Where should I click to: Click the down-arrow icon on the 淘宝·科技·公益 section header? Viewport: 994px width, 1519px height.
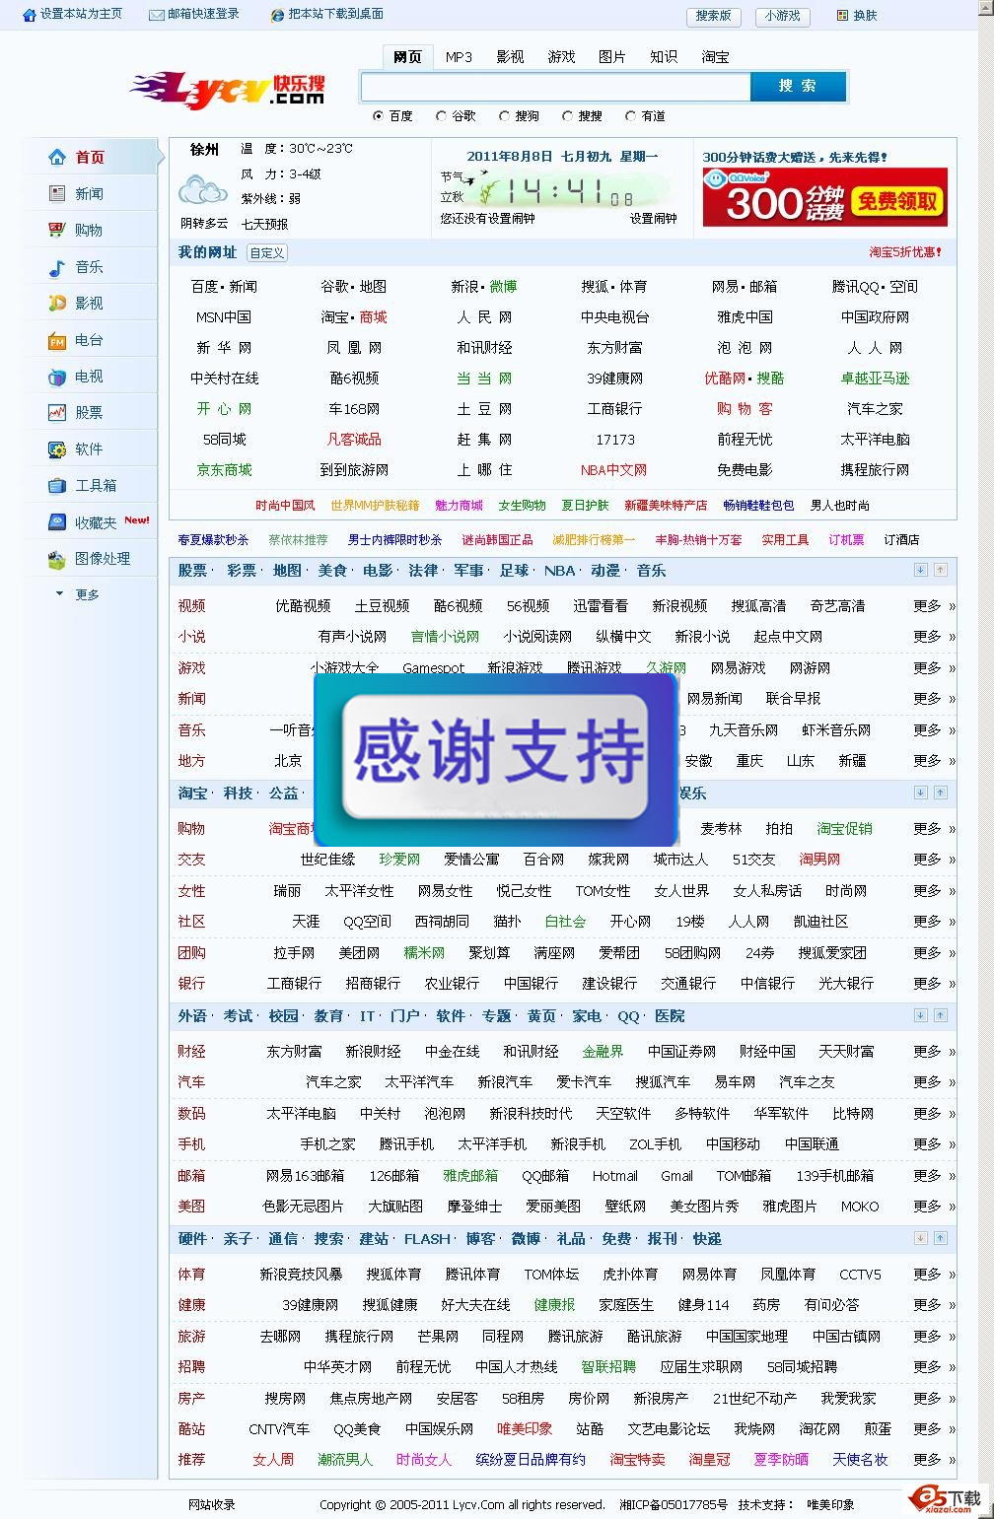920,793
